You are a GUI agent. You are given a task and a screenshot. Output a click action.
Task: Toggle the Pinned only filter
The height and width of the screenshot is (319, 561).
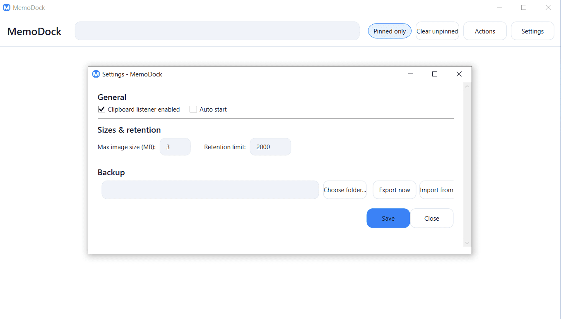tap(390, 31)
